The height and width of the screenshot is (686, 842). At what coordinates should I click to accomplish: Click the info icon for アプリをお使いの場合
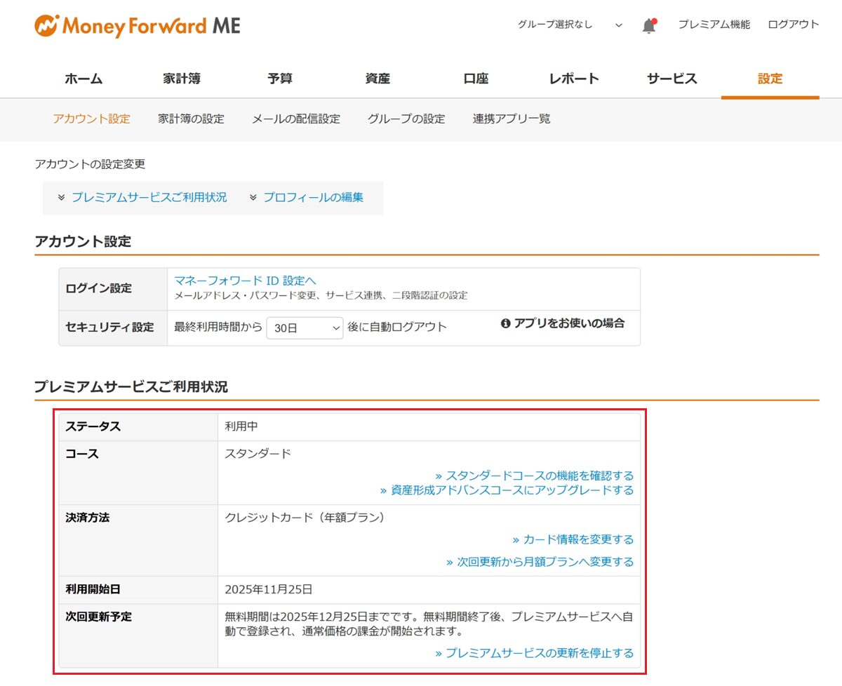tap(505, 323)
